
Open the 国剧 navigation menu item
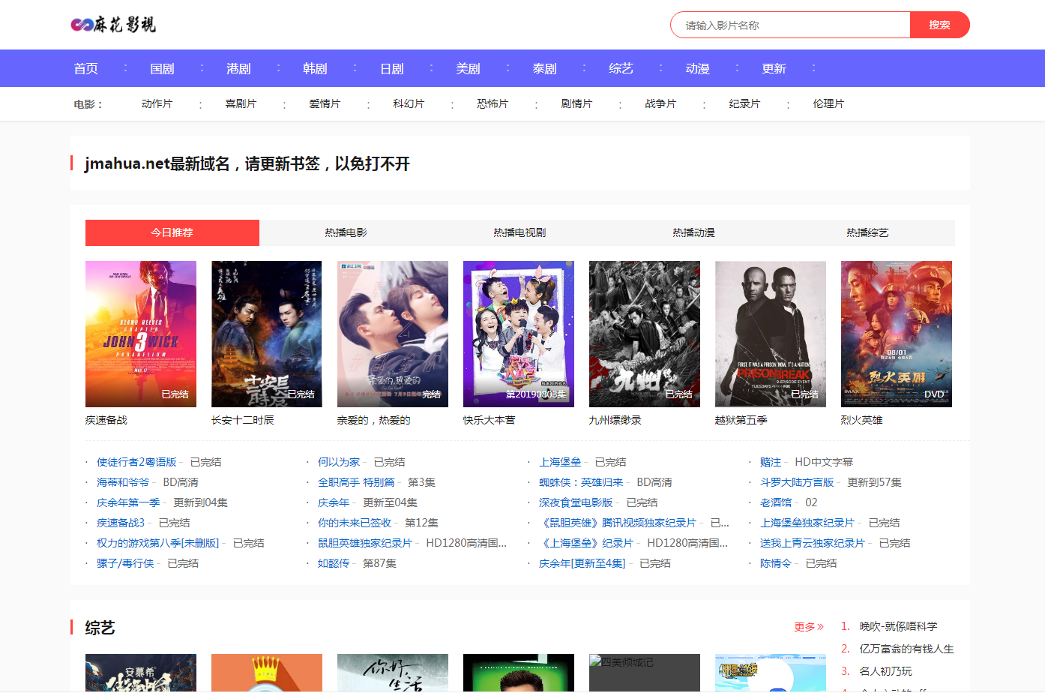[x=162, y=68]
